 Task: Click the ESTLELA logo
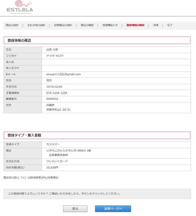click(x=20, y=7)
